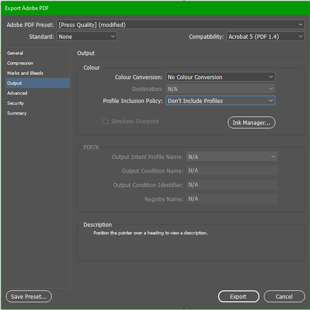310x310 pixels.
Task: Cancel the PDF export dialog
Action: (x=284, y=296)
